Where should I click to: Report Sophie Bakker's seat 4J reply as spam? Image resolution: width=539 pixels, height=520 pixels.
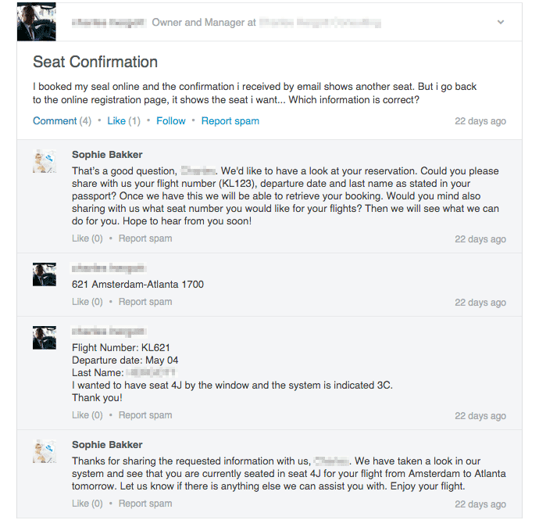click(x=145, y=504)
